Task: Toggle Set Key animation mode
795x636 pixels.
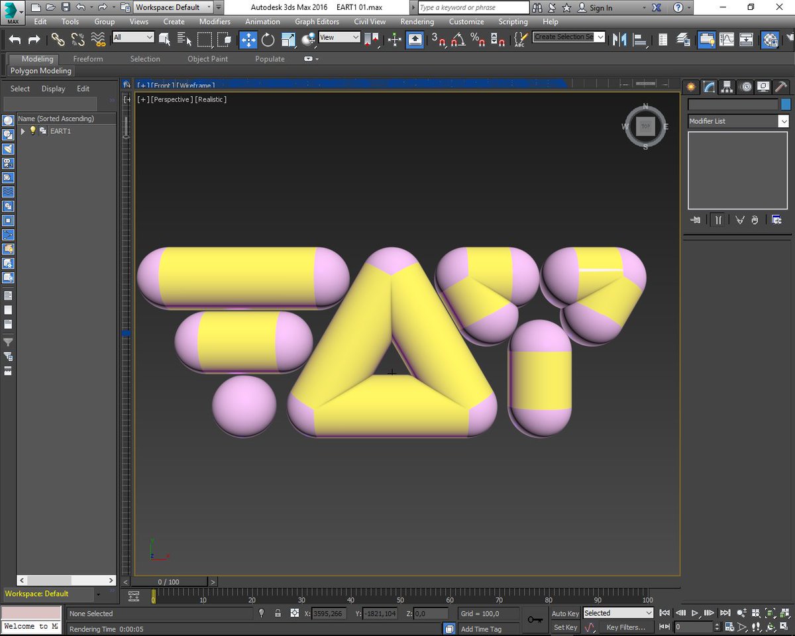Action: click(x=565, y=627)
